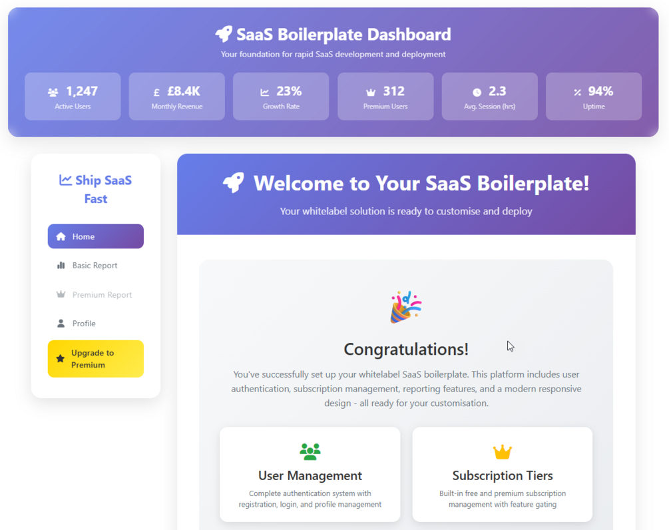Click the party popper celebration icon
The image size is (669, 530).
405,307
